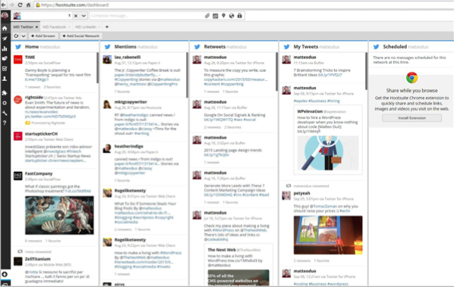Click the Install Extension button
The width and height of the screenshot is (454, 287).
411,118
